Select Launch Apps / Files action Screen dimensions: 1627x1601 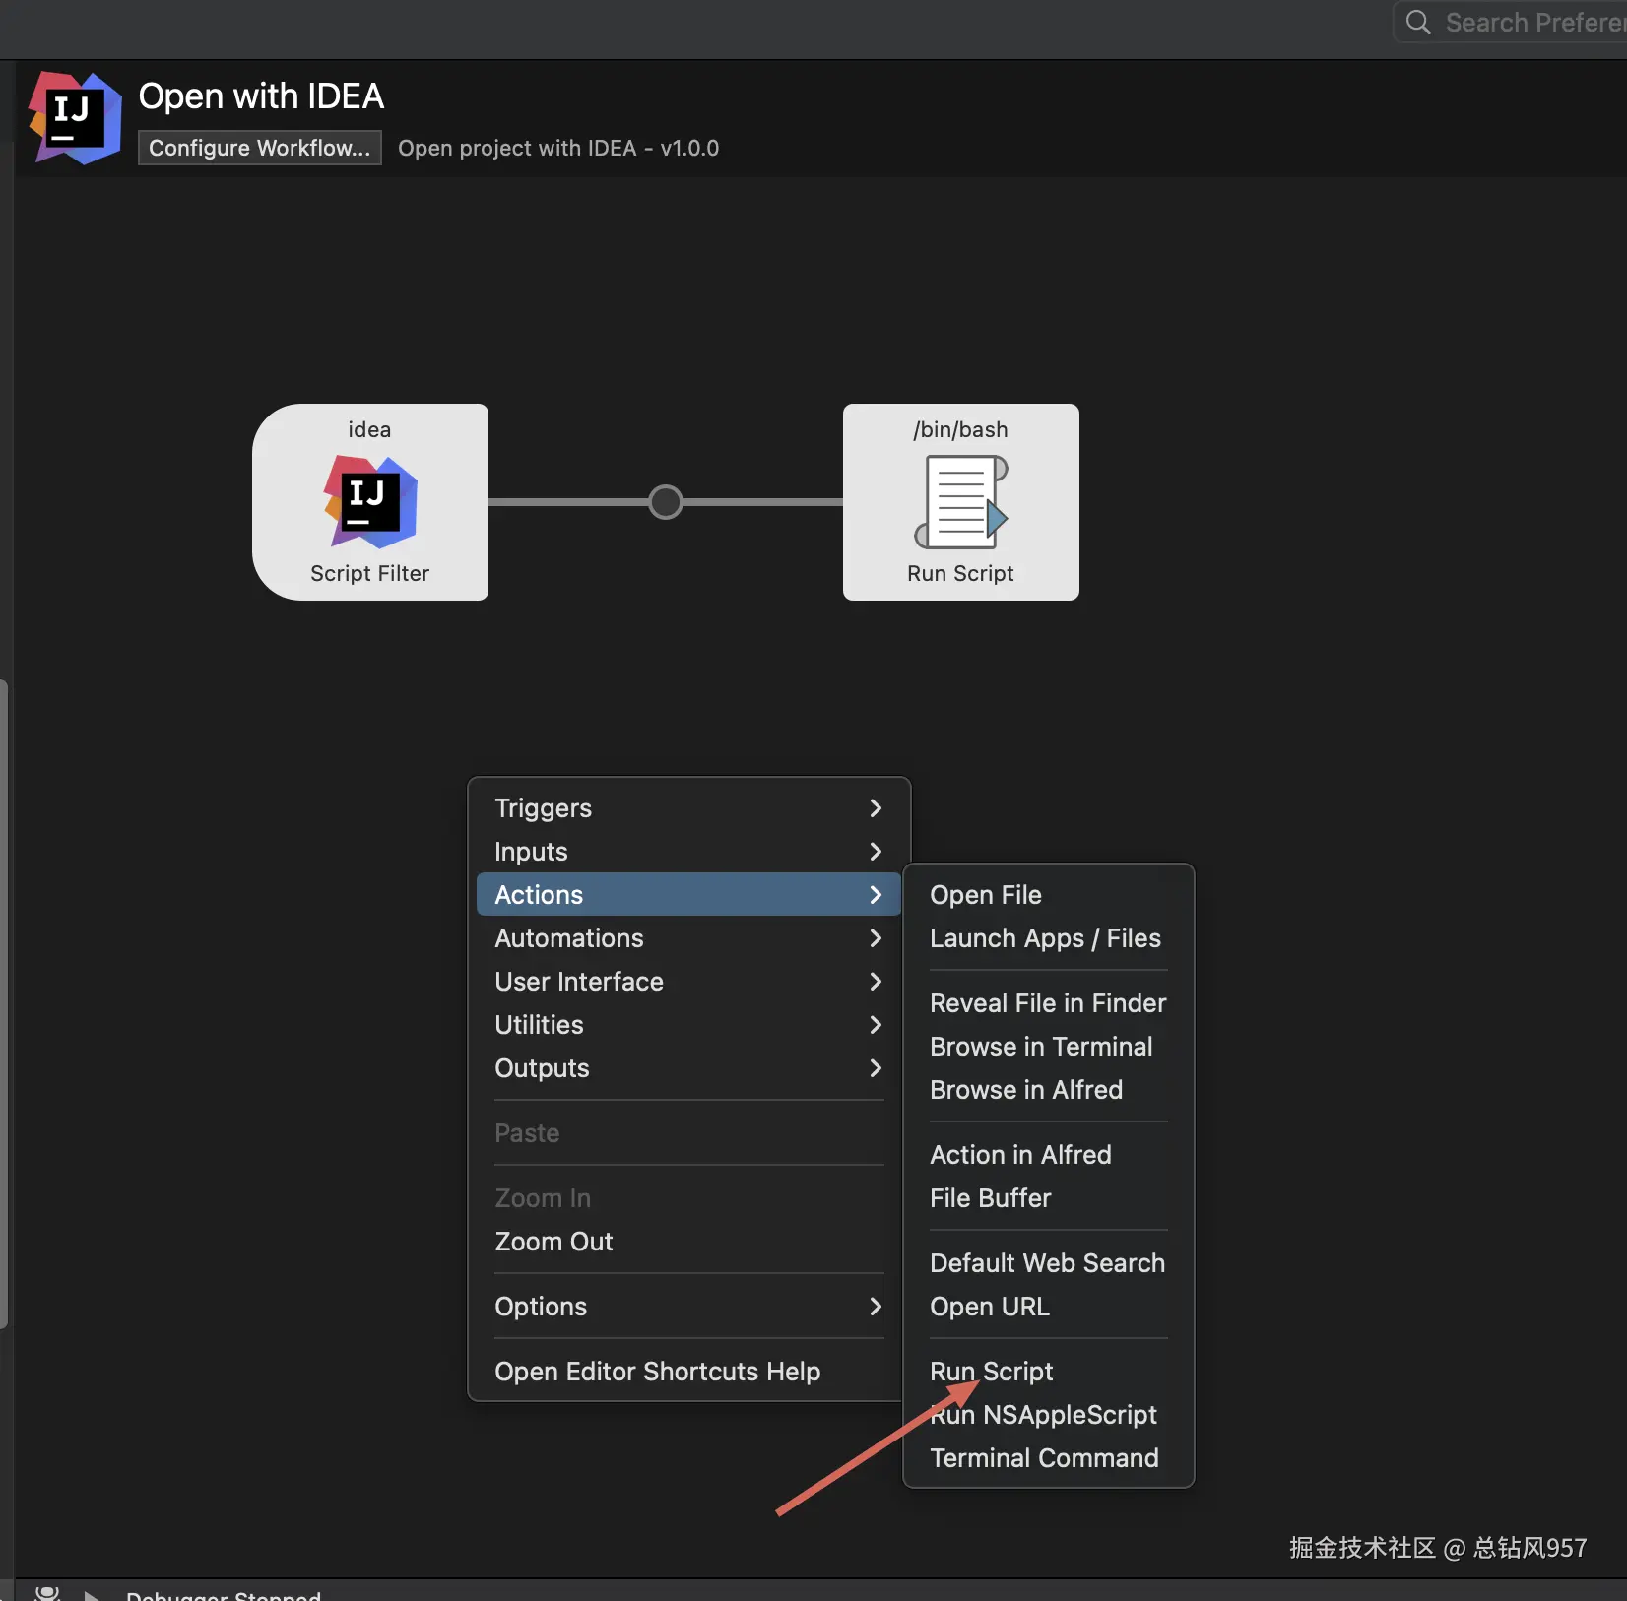[x=1048, y=938]
